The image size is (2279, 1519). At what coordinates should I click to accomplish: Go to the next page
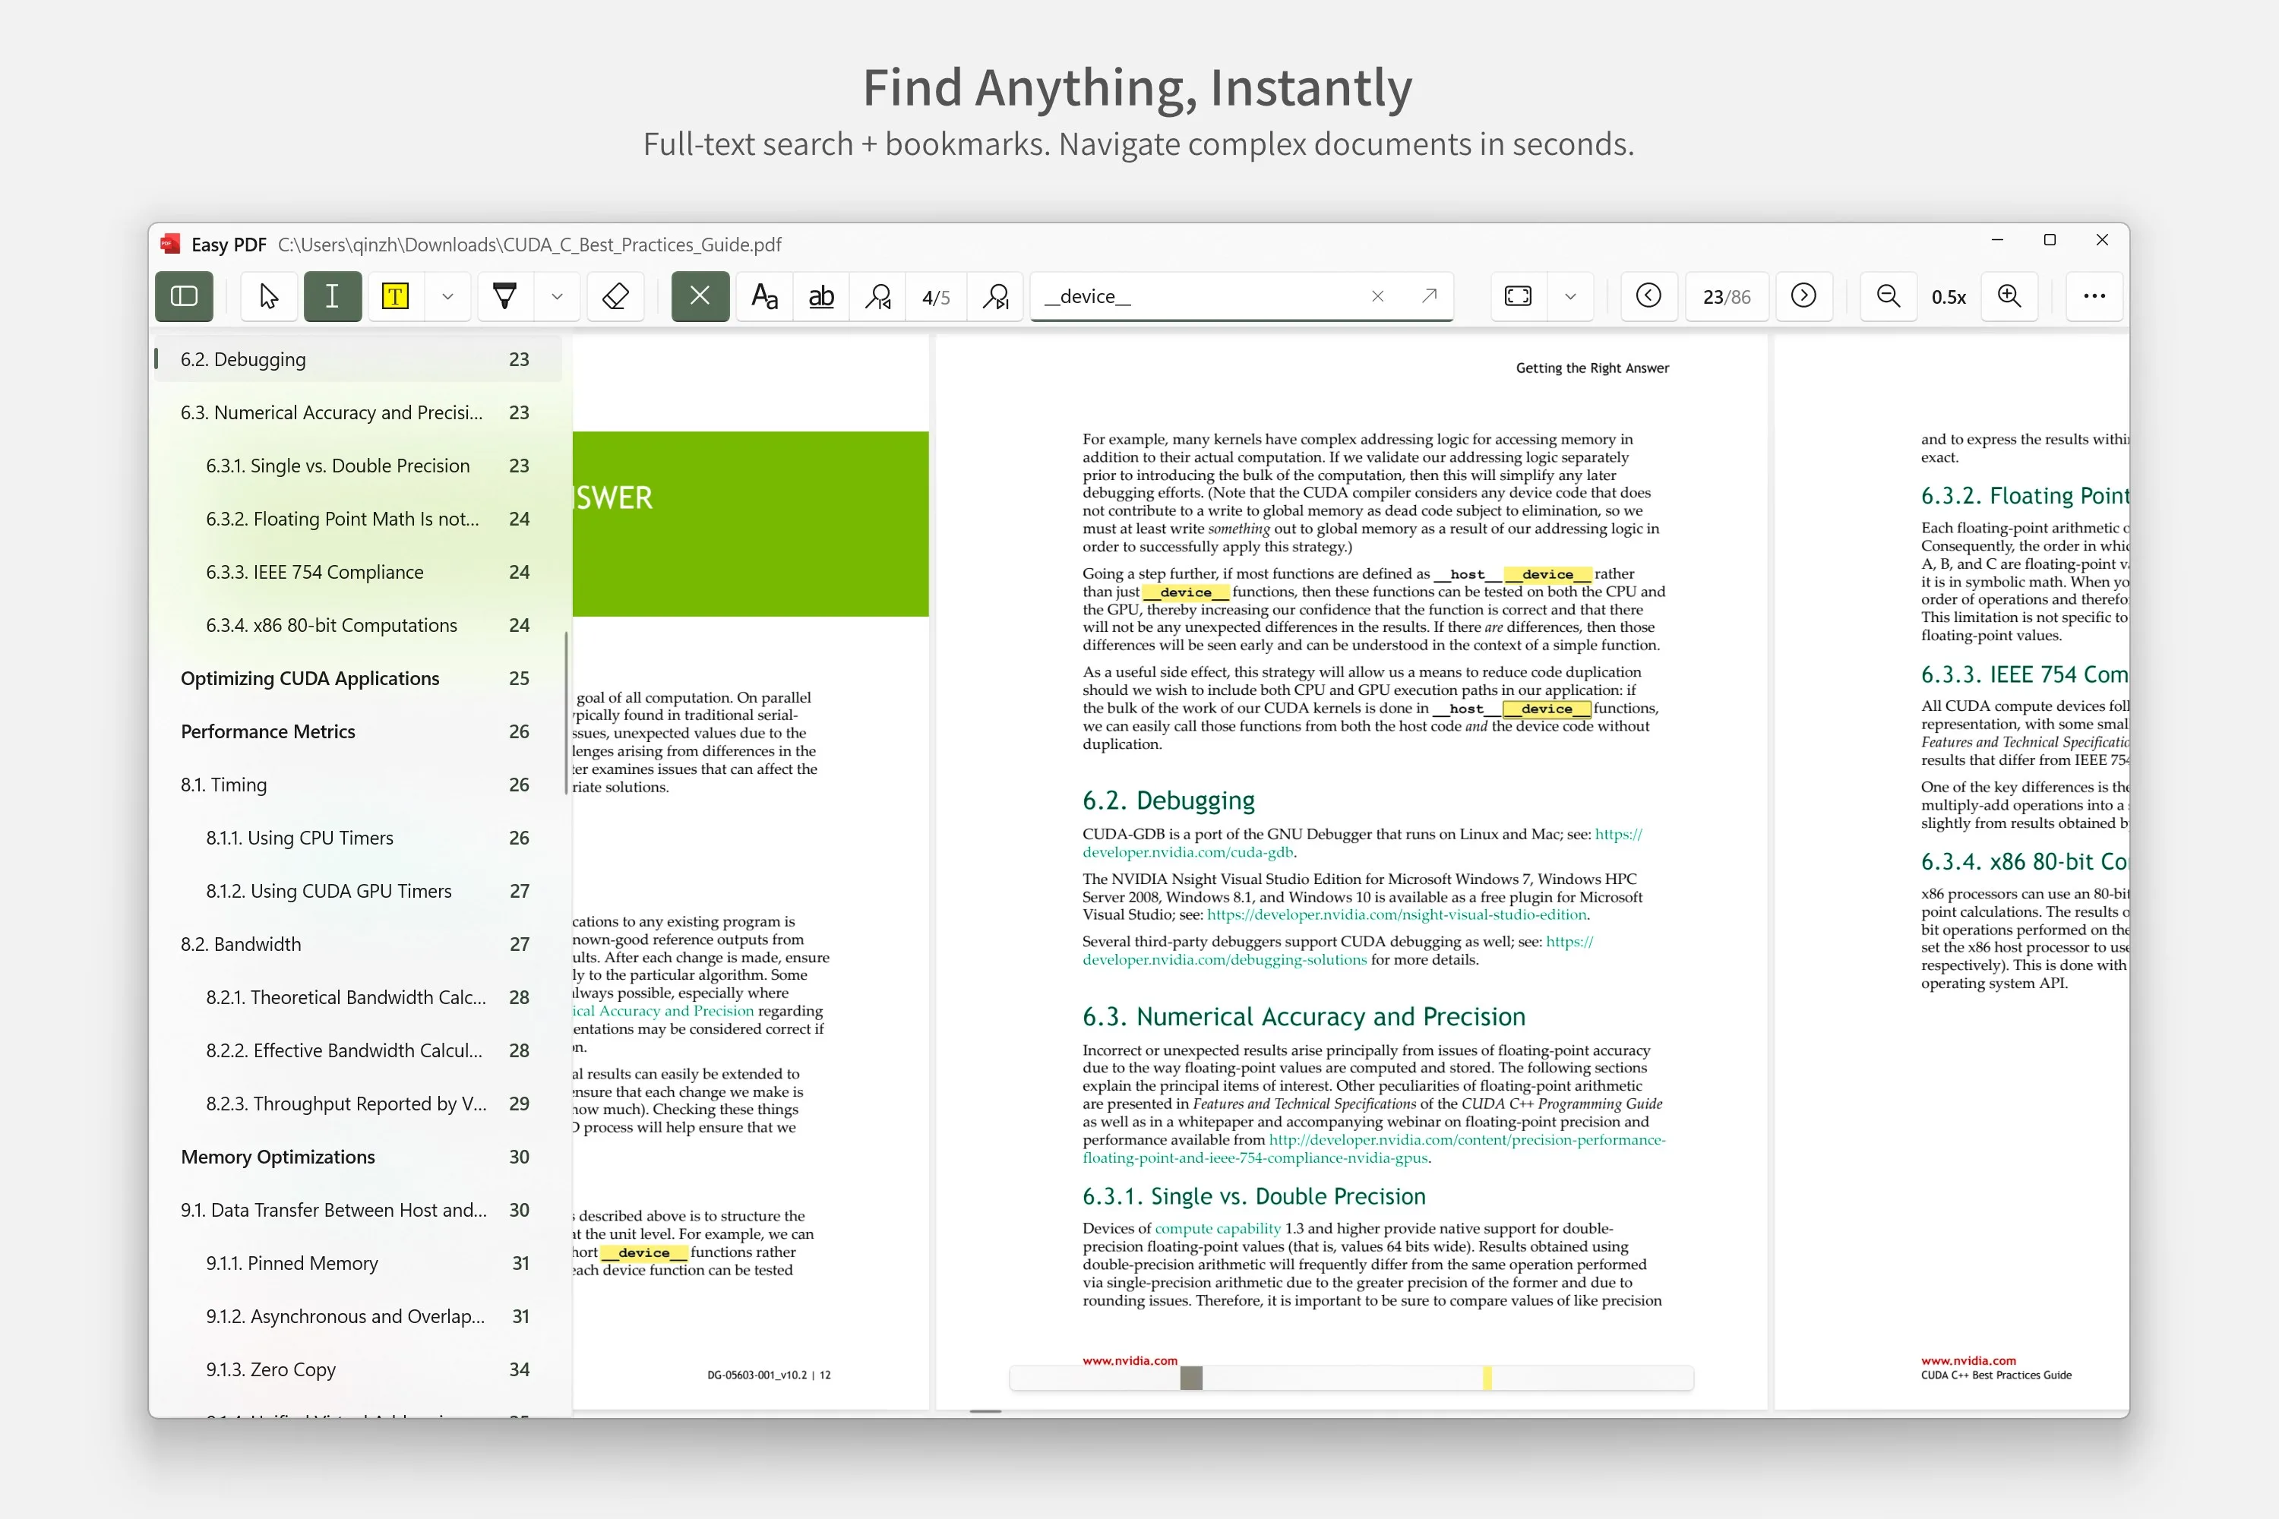[1803, 296]
